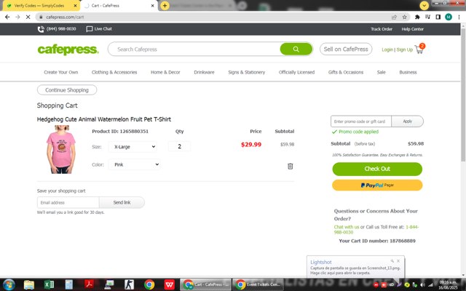
Task: Click the Send link button
Action: pos(122,202)
